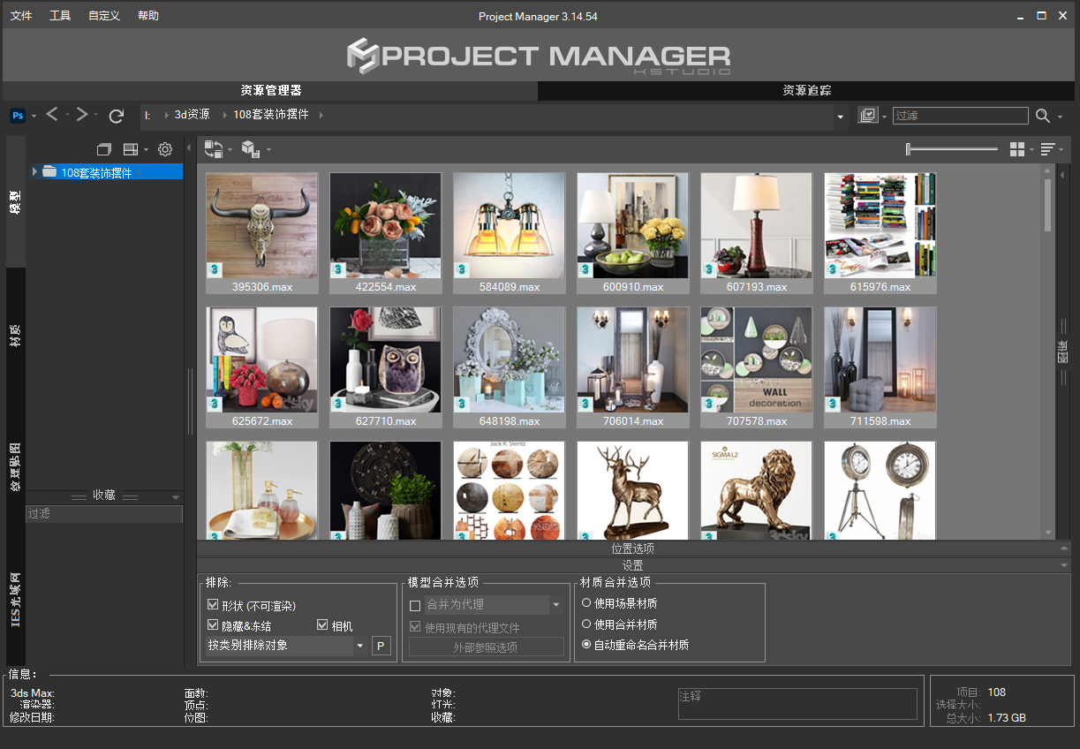Viewport: 1080px width, 749px height.
Task: Open the path history dropdown arrow
Action: pyautogui.click(x=840, y=116)
